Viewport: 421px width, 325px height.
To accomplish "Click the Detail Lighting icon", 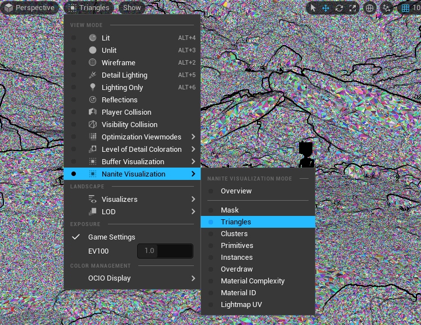I will [93, 75].
